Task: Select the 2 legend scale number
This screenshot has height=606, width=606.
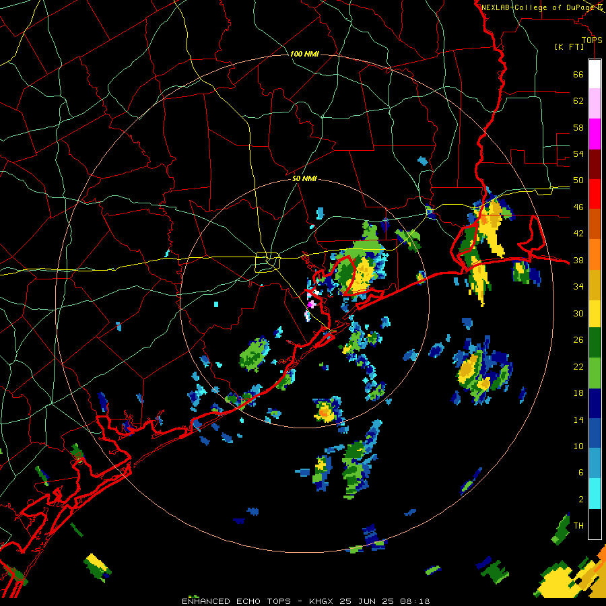Action: 581,499
